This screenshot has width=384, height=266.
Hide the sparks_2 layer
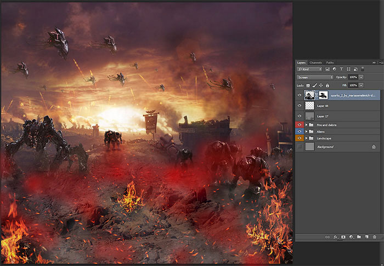coord(300,95)
